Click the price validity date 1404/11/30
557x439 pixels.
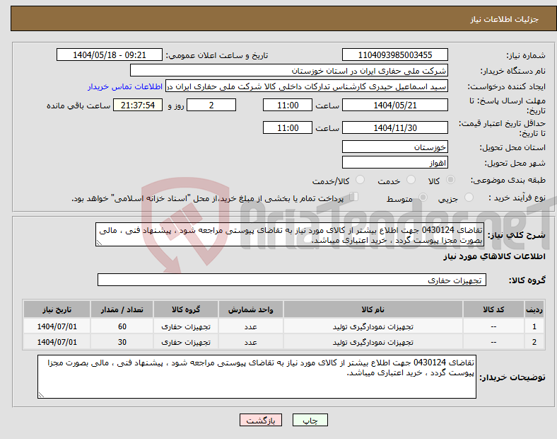(x=394, y=127)
